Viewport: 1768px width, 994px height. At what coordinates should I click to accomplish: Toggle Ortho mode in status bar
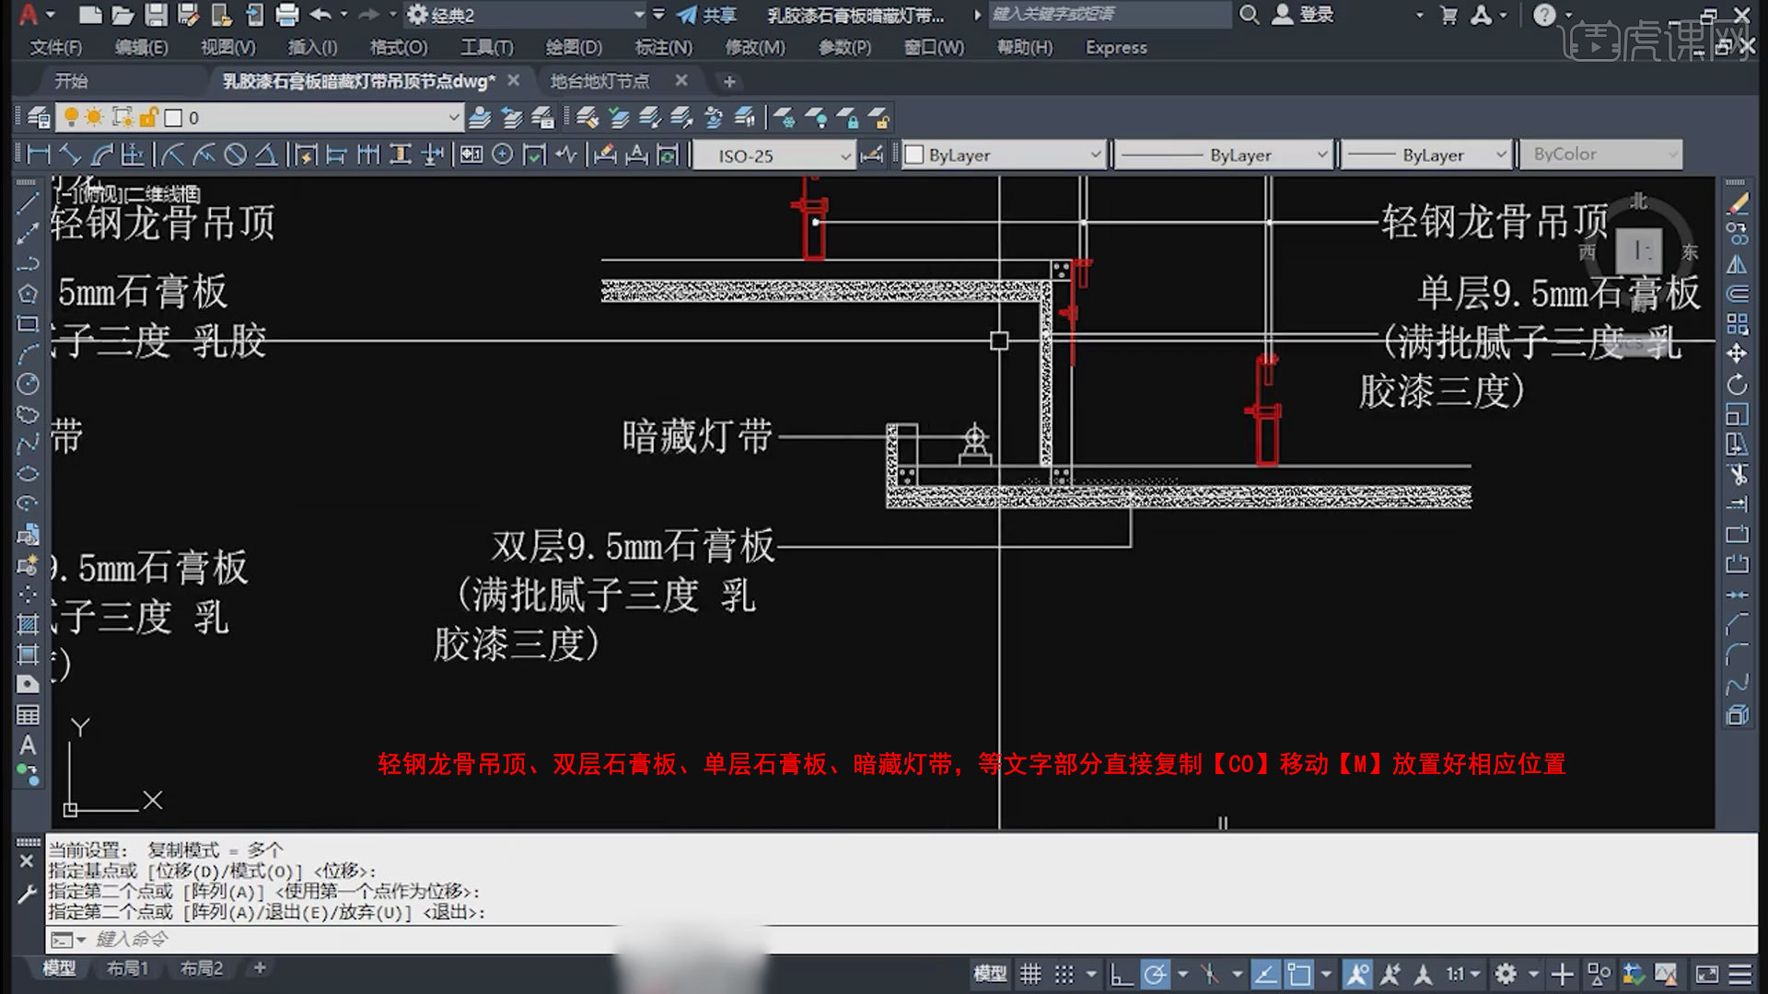(1121, 974)
